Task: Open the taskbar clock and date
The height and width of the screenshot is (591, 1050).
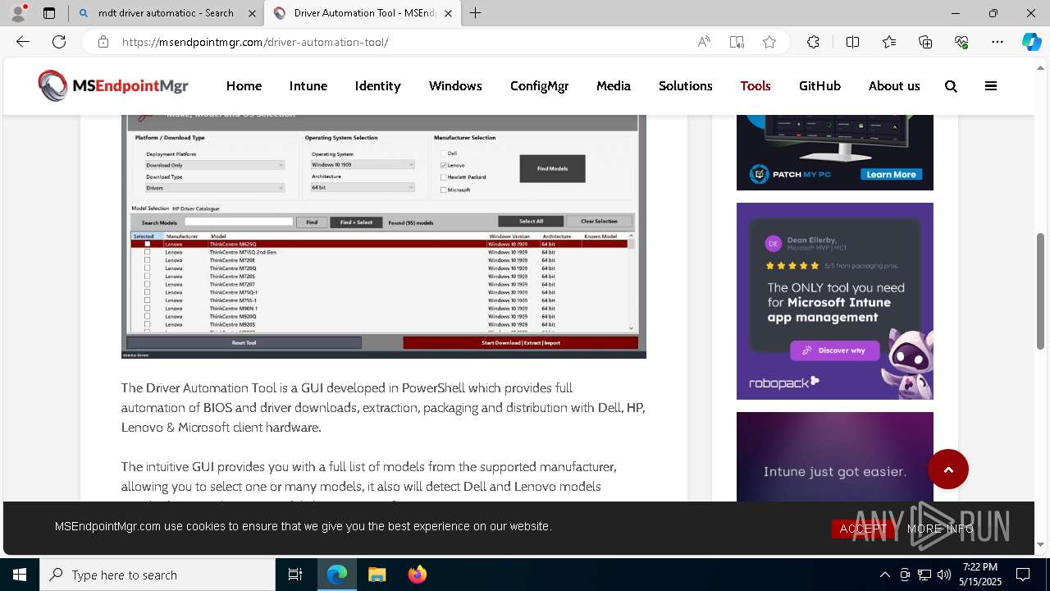Action: click(x=980, y=575)
